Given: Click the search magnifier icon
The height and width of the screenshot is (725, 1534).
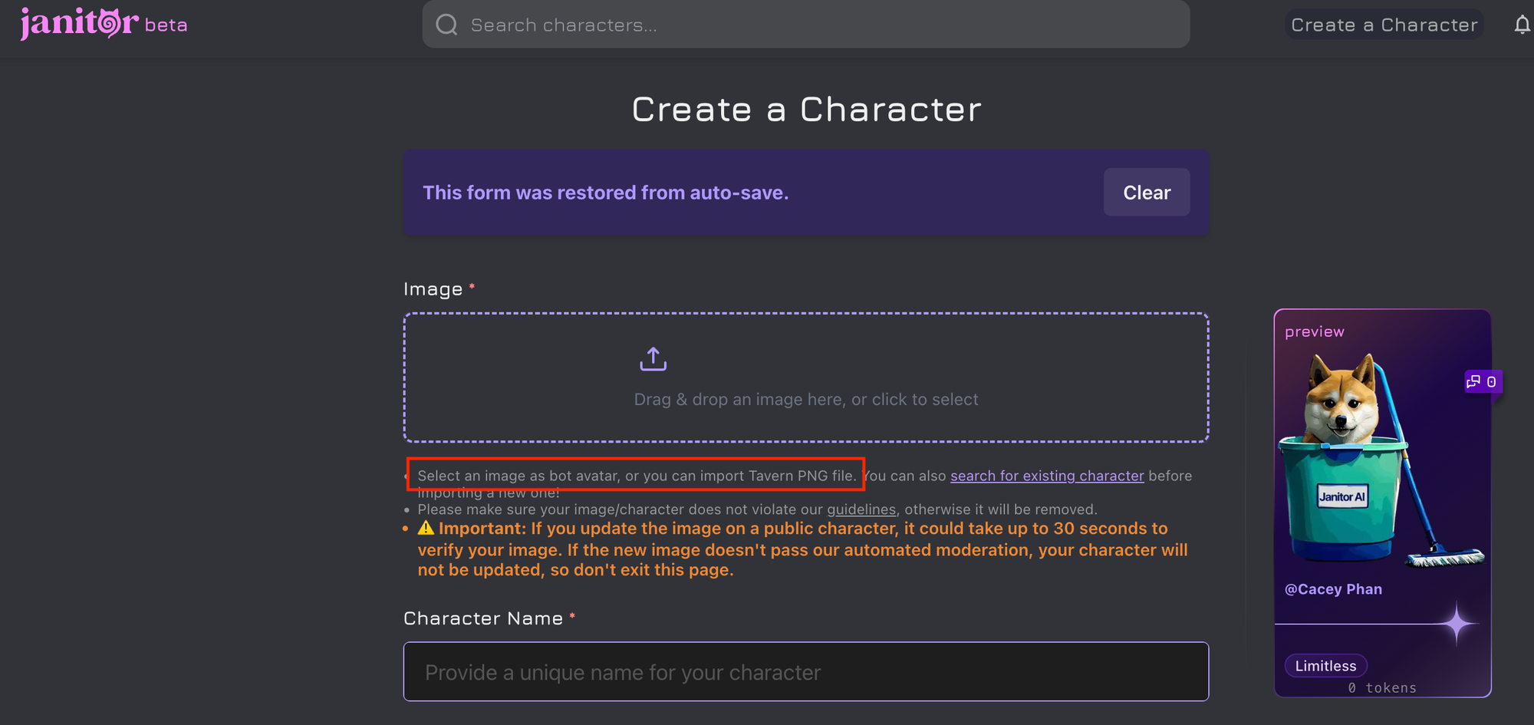Looking at the screenshot, I should [447, 25].
